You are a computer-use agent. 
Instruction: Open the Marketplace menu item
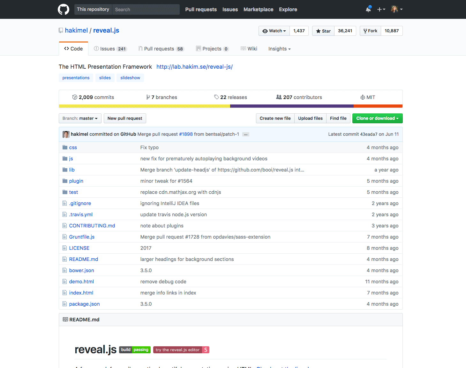point(258,9)
